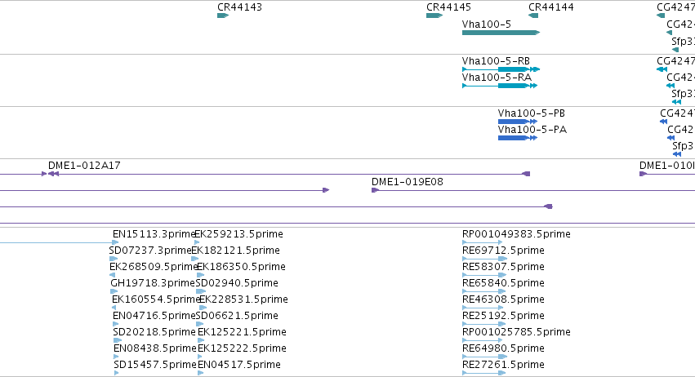Select the Vha100-5-PA protein label

tap(532, 130)
